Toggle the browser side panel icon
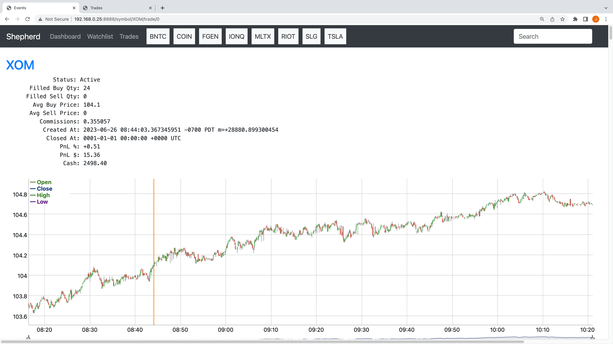The height and width of the screenshot is (344, 613). (x=585, y=19)
